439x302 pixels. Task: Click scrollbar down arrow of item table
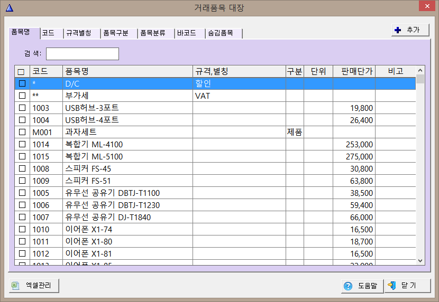(420, 261)
